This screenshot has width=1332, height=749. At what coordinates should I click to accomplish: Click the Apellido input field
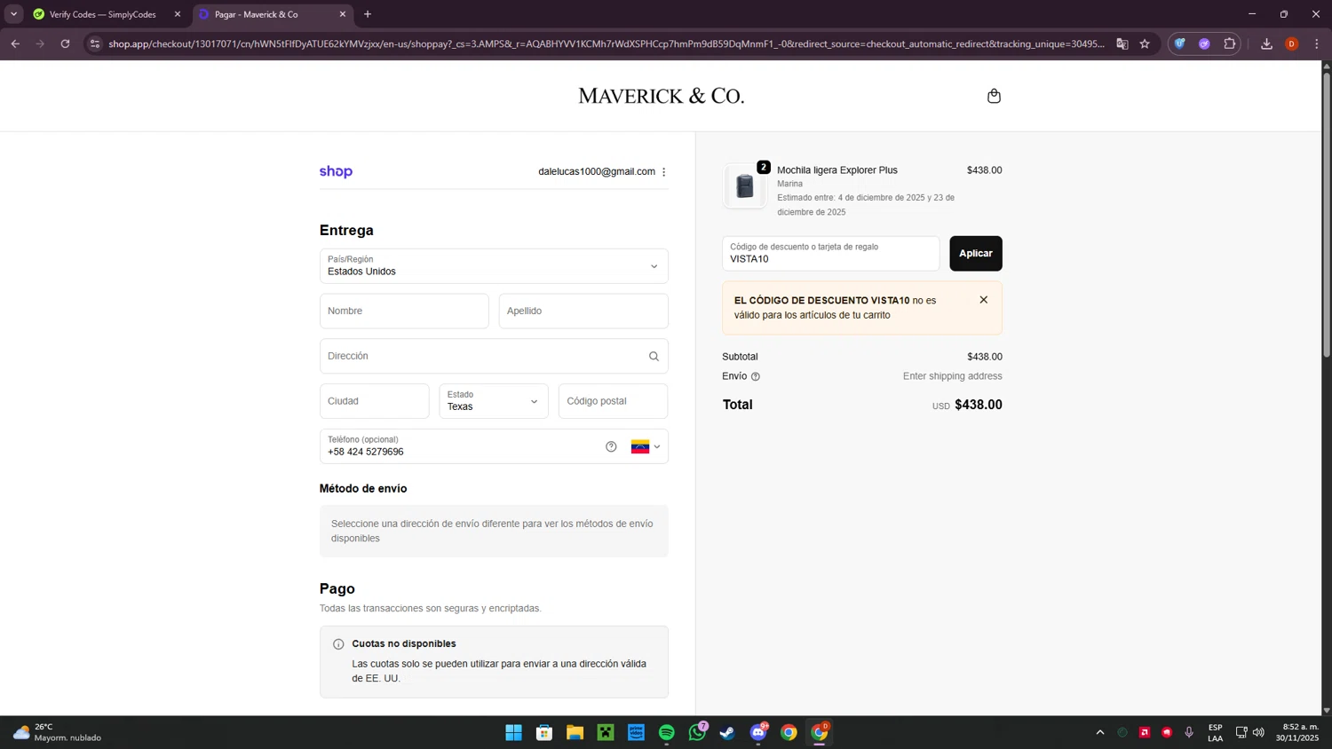coord(583,311)
